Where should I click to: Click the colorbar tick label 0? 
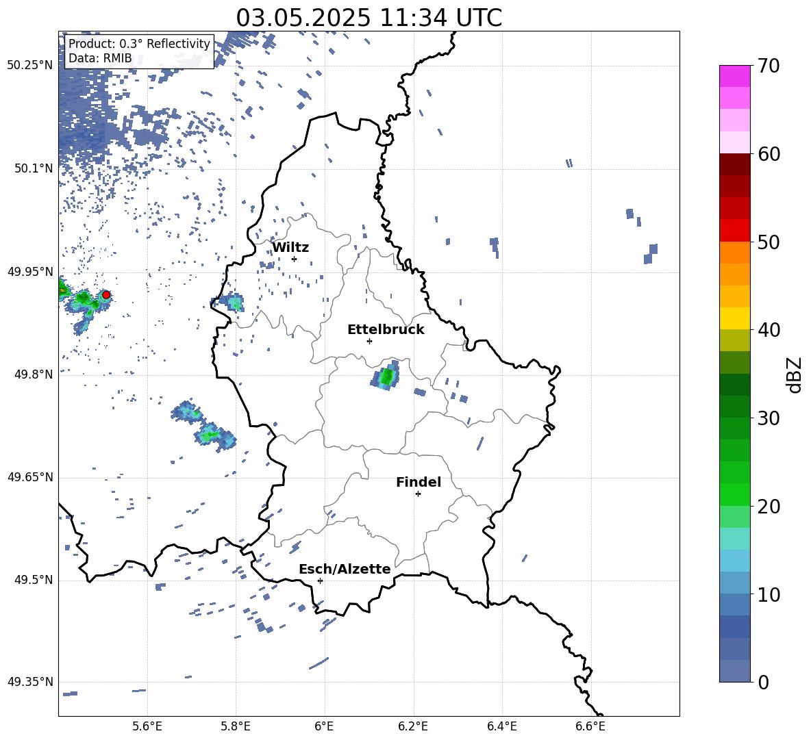[763, 682]
